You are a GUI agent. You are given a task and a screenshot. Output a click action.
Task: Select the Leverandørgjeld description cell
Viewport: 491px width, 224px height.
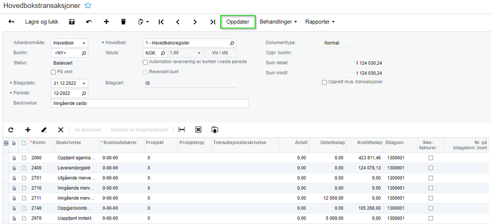pyautogui.click(x=77, y=168)
